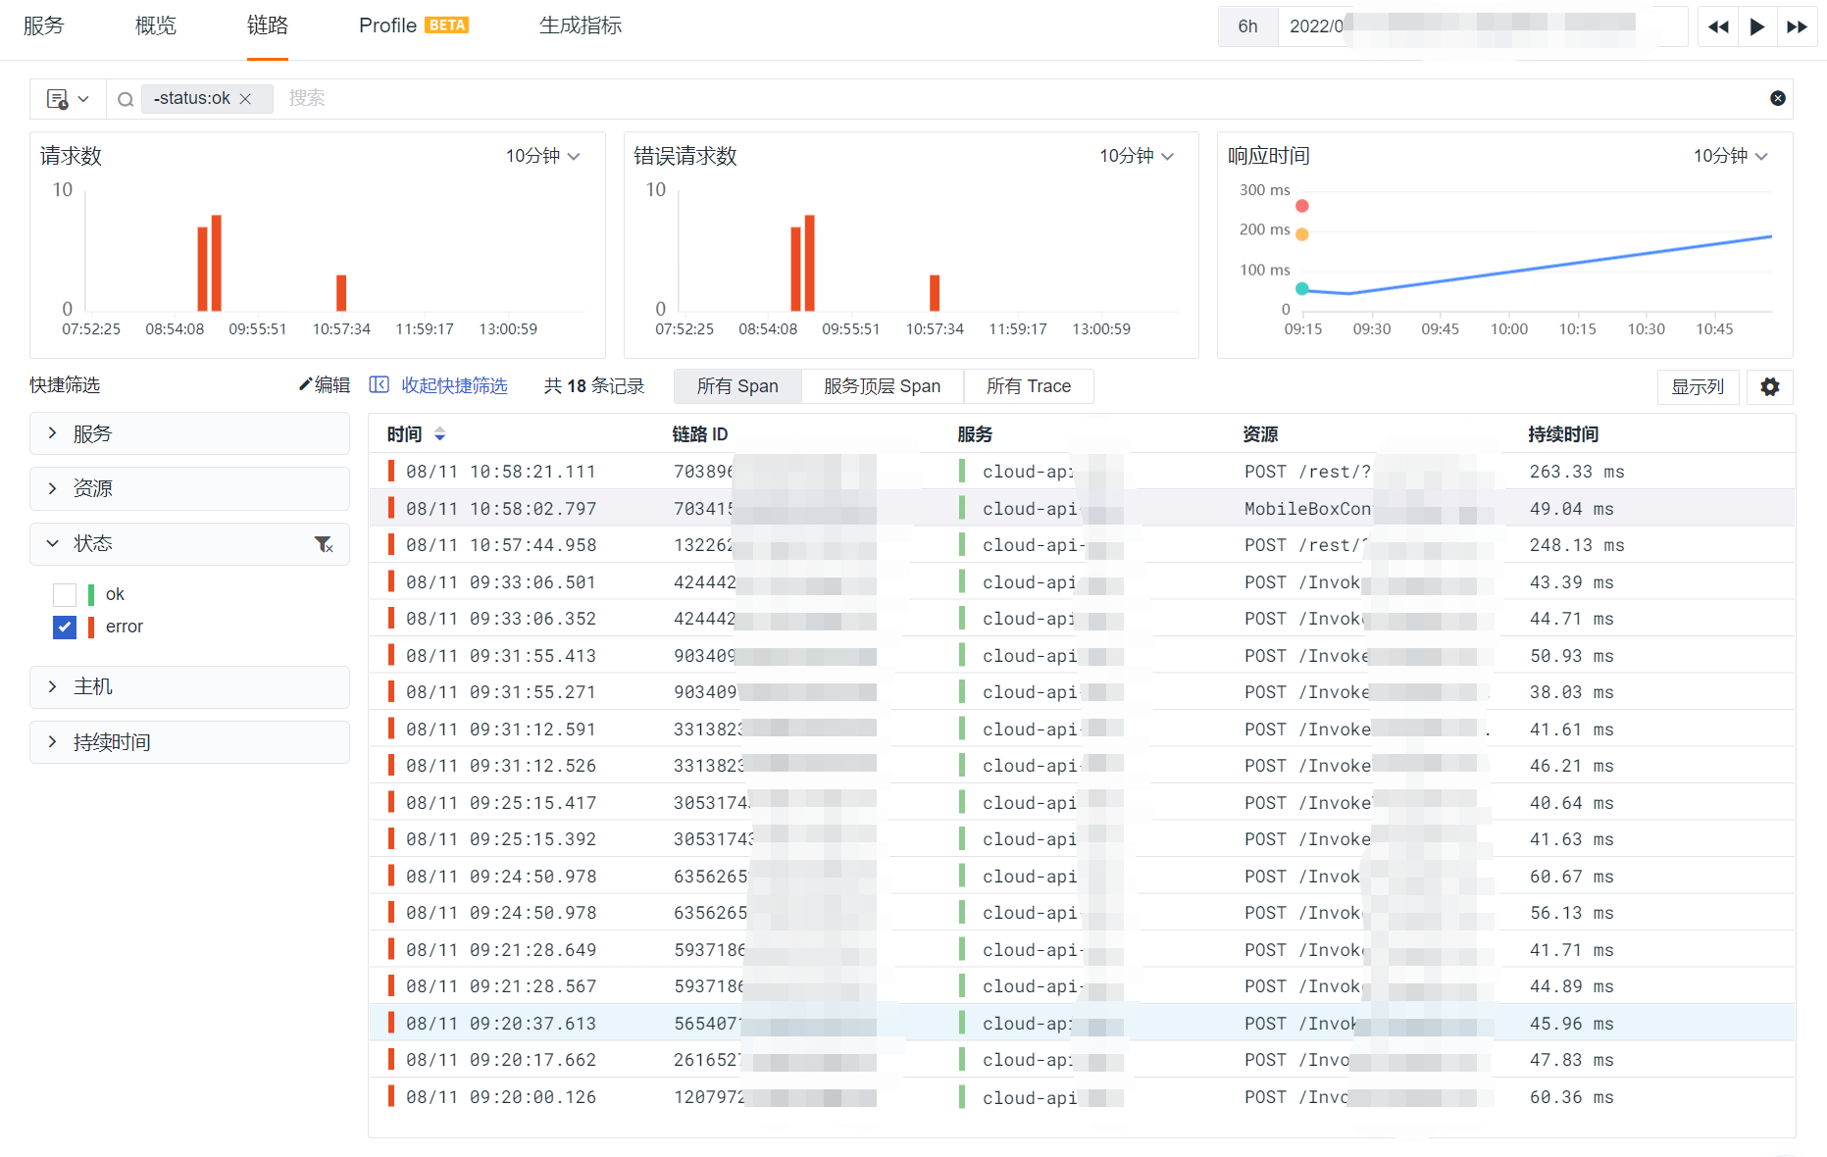The width and height of the screenshot is (1827, 1157).
Task: Open the Profile BETA tab
Action: 413,25
